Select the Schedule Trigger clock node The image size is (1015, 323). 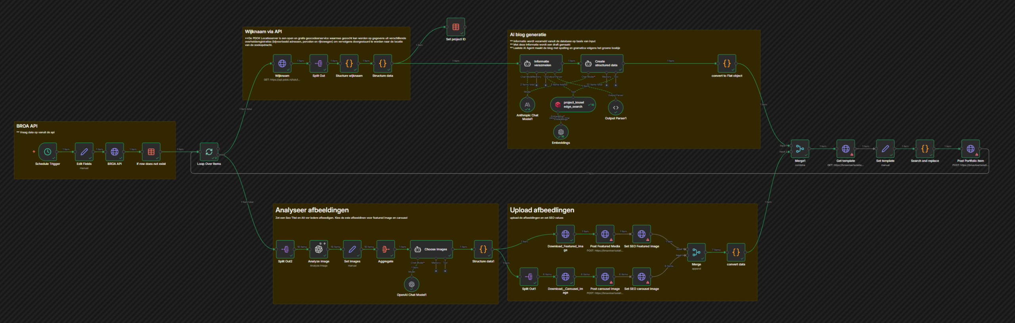click(48, 152)
